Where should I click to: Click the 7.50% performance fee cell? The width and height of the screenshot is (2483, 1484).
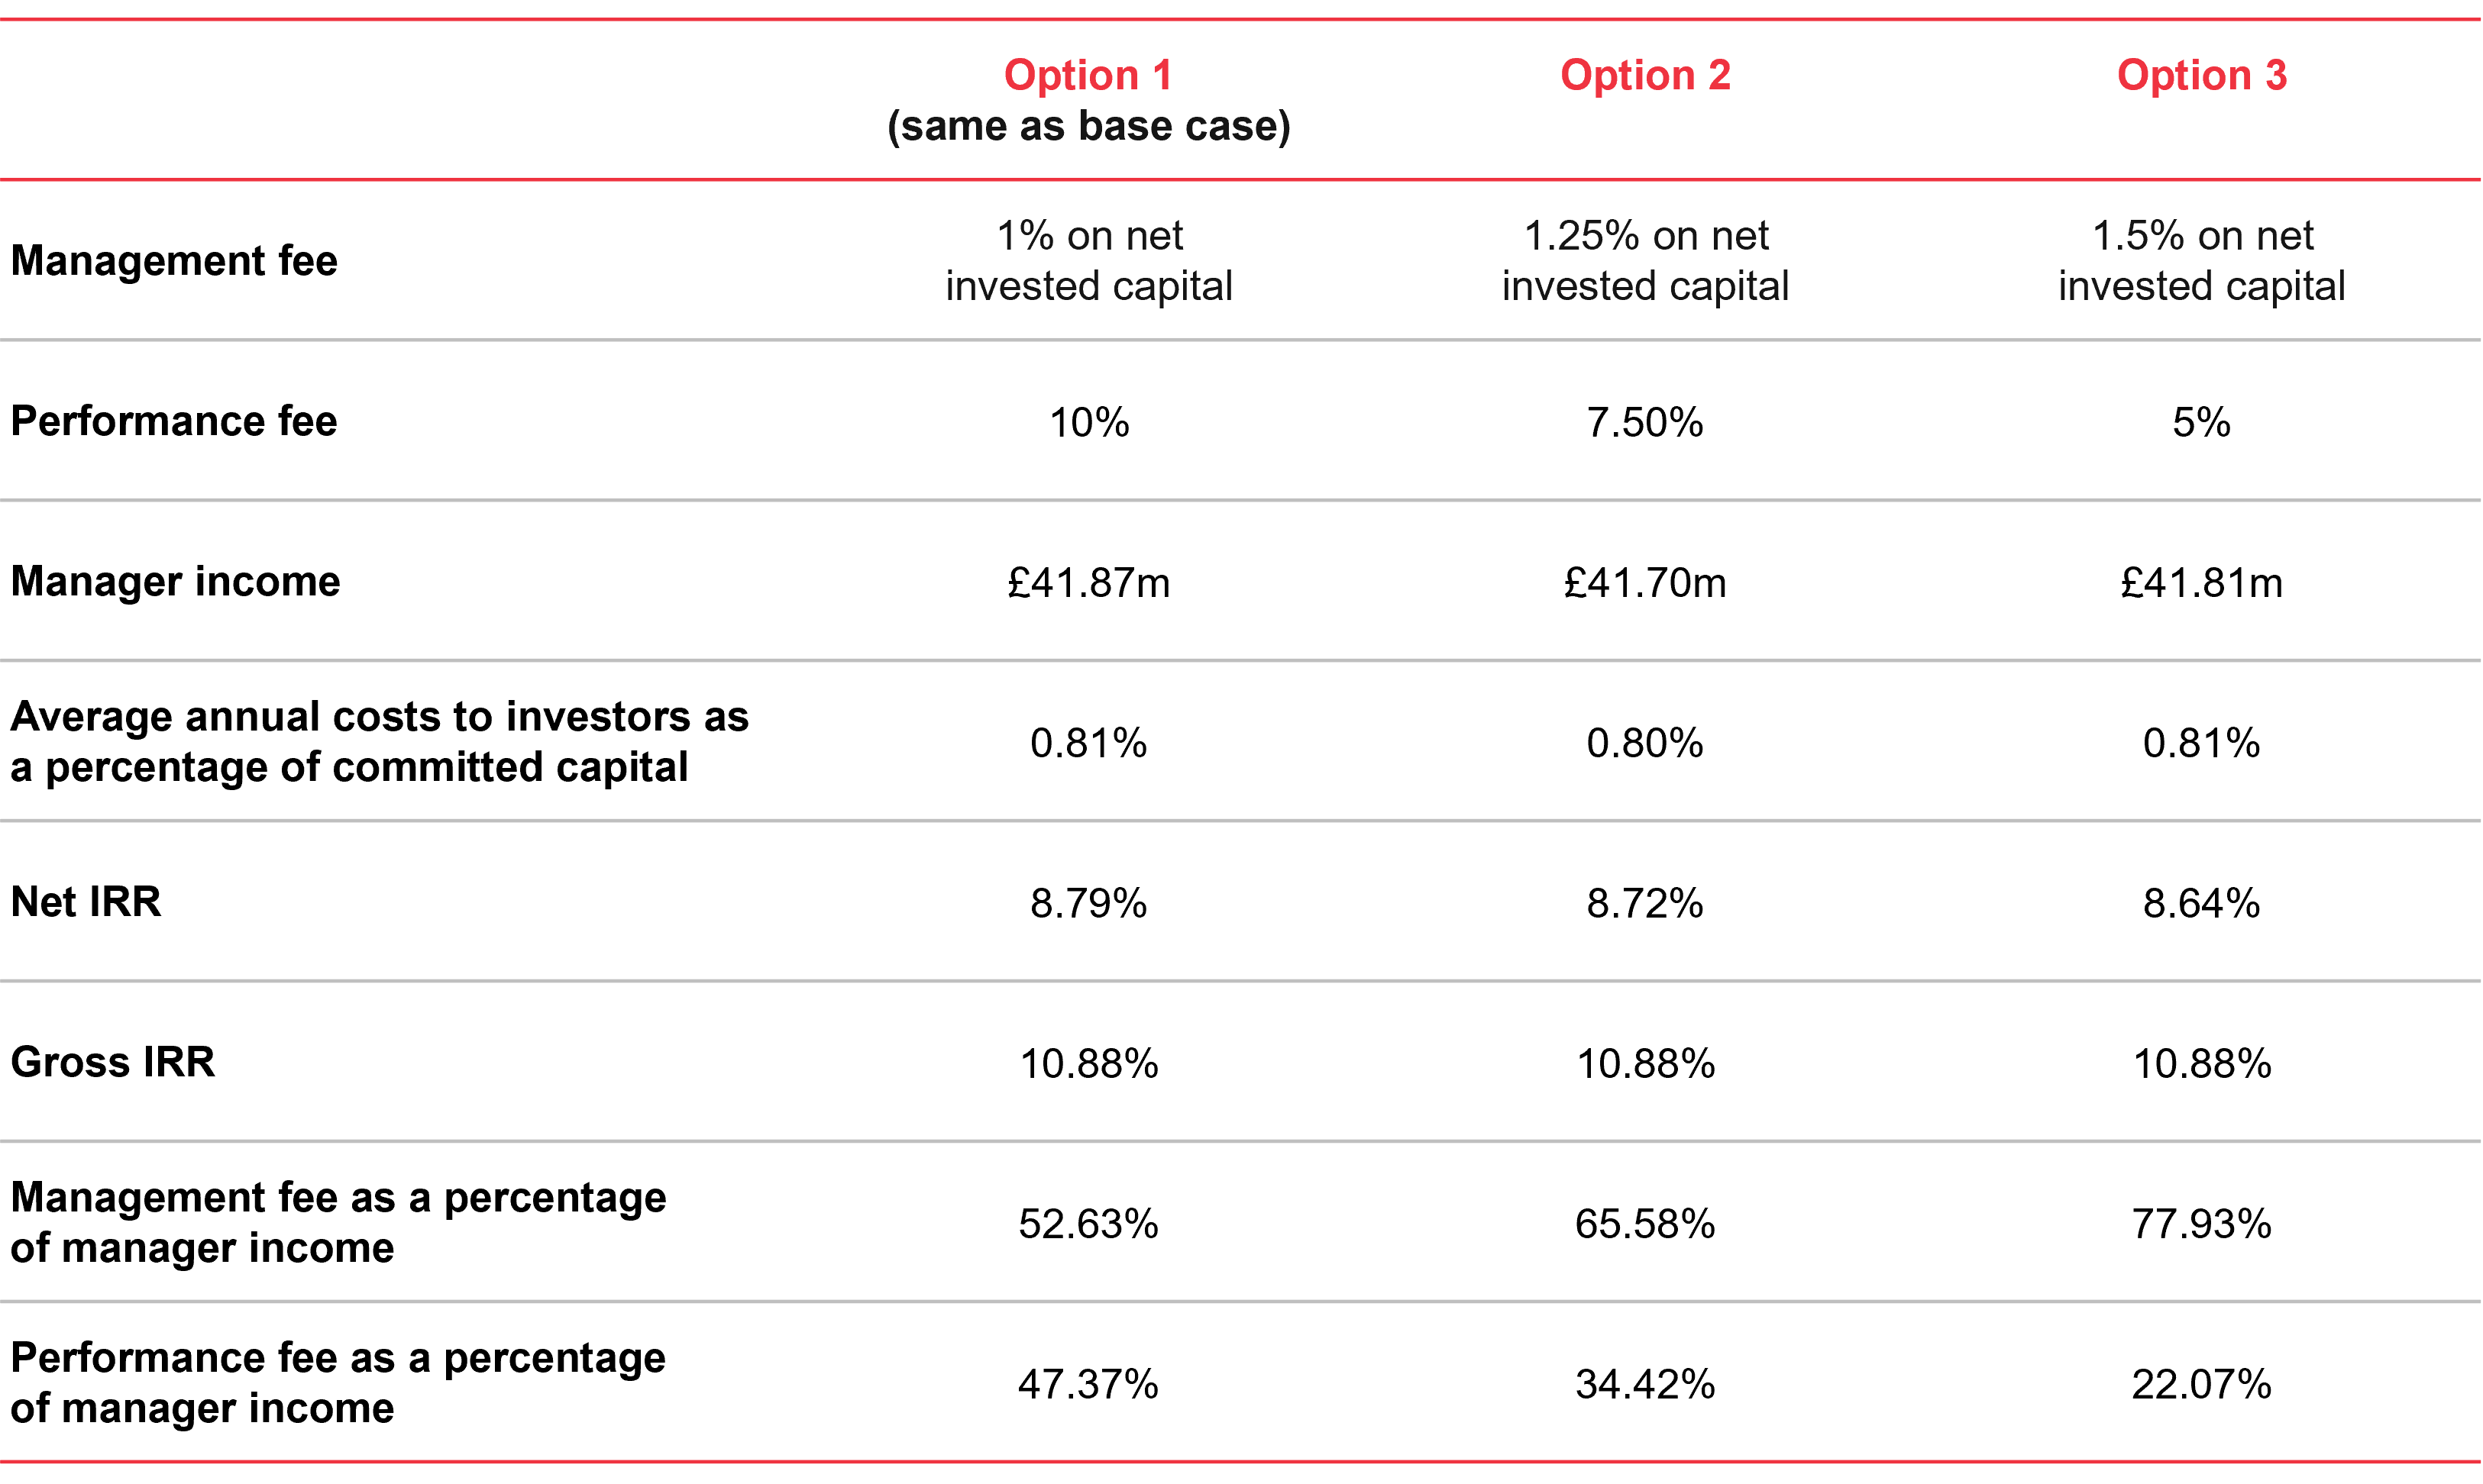[x=1644, y=422]
